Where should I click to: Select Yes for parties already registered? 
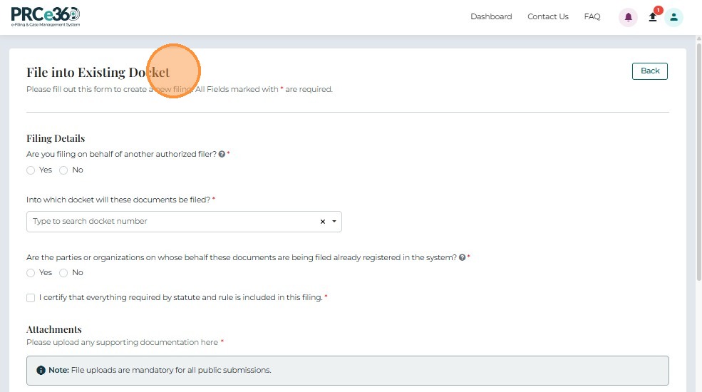click(x=31, y=273)
